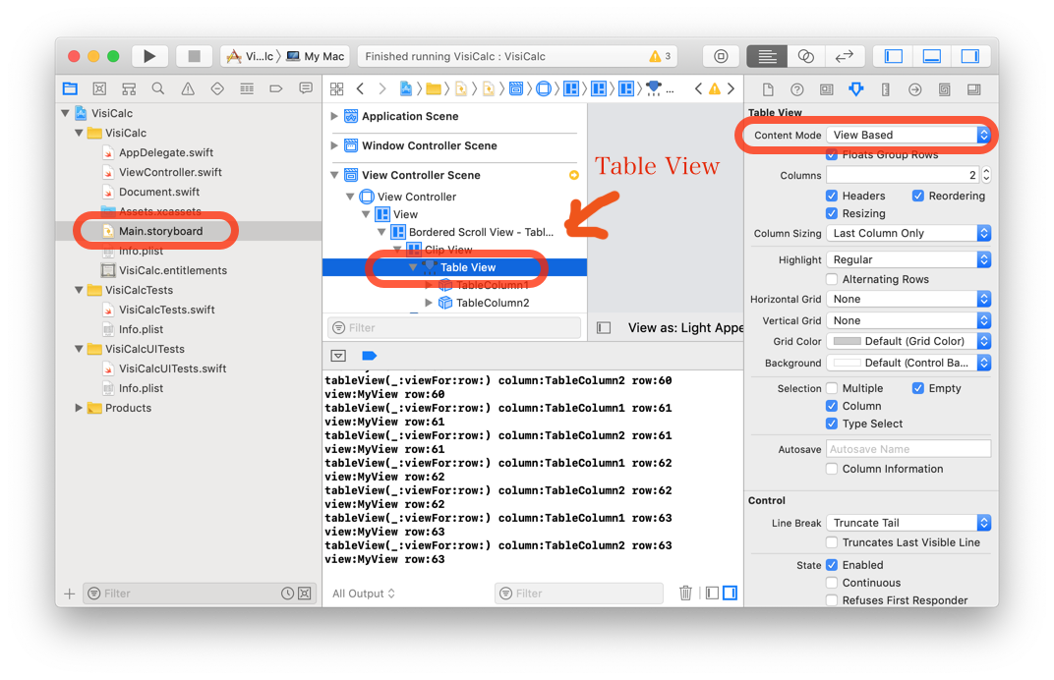
Task: Open the Content Mode dropdown
Action: pyautogui.click(x=908, y=135)
